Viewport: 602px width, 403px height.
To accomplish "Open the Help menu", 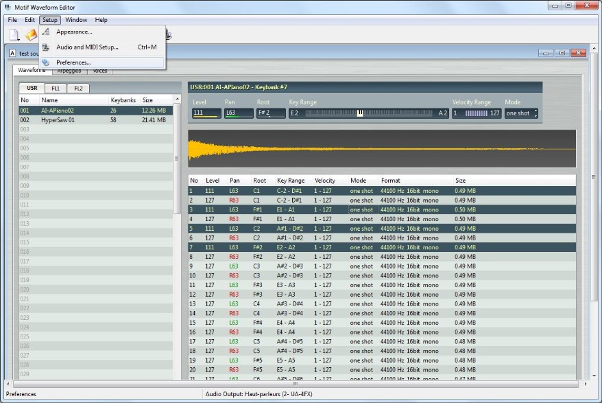I will tap(101, 20).
